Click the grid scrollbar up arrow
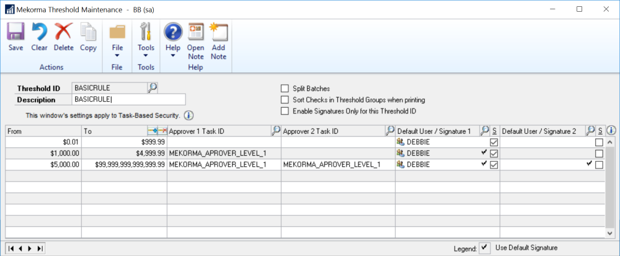620x256 pixels. pos(611,142)
